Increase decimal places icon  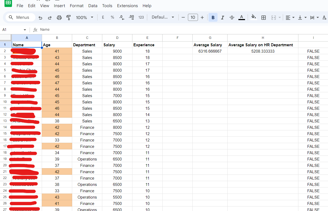131,17
